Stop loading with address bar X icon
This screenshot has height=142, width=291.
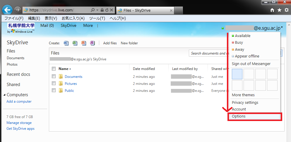(x=112, y=10)
